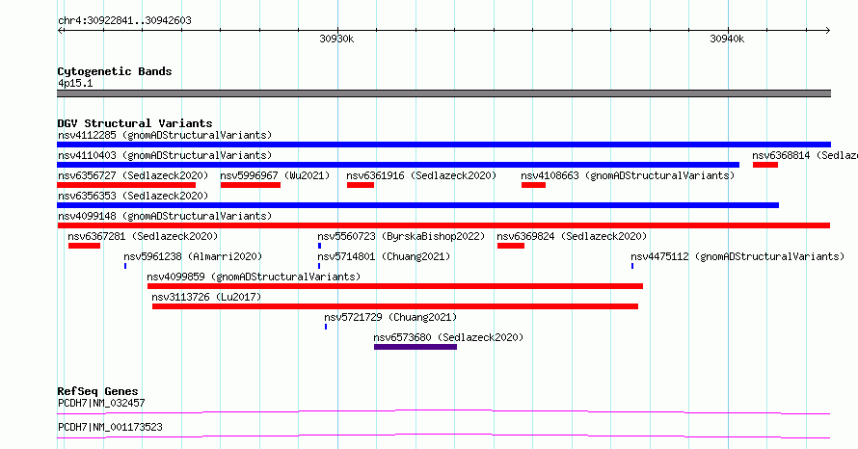The width and height of the screenshot is (858, 449).
Task: Select the 4p15.1 band label
Action: [75, 83]
